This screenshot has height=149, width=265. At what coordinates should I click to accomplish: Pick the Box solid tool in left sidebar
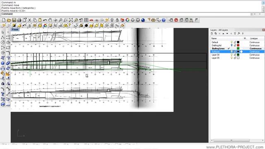[3, 63]
